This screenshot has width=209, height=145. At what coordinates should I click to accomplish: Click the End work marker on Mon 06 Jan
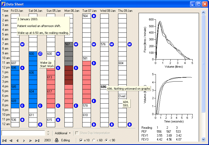[x=76, y=106]
